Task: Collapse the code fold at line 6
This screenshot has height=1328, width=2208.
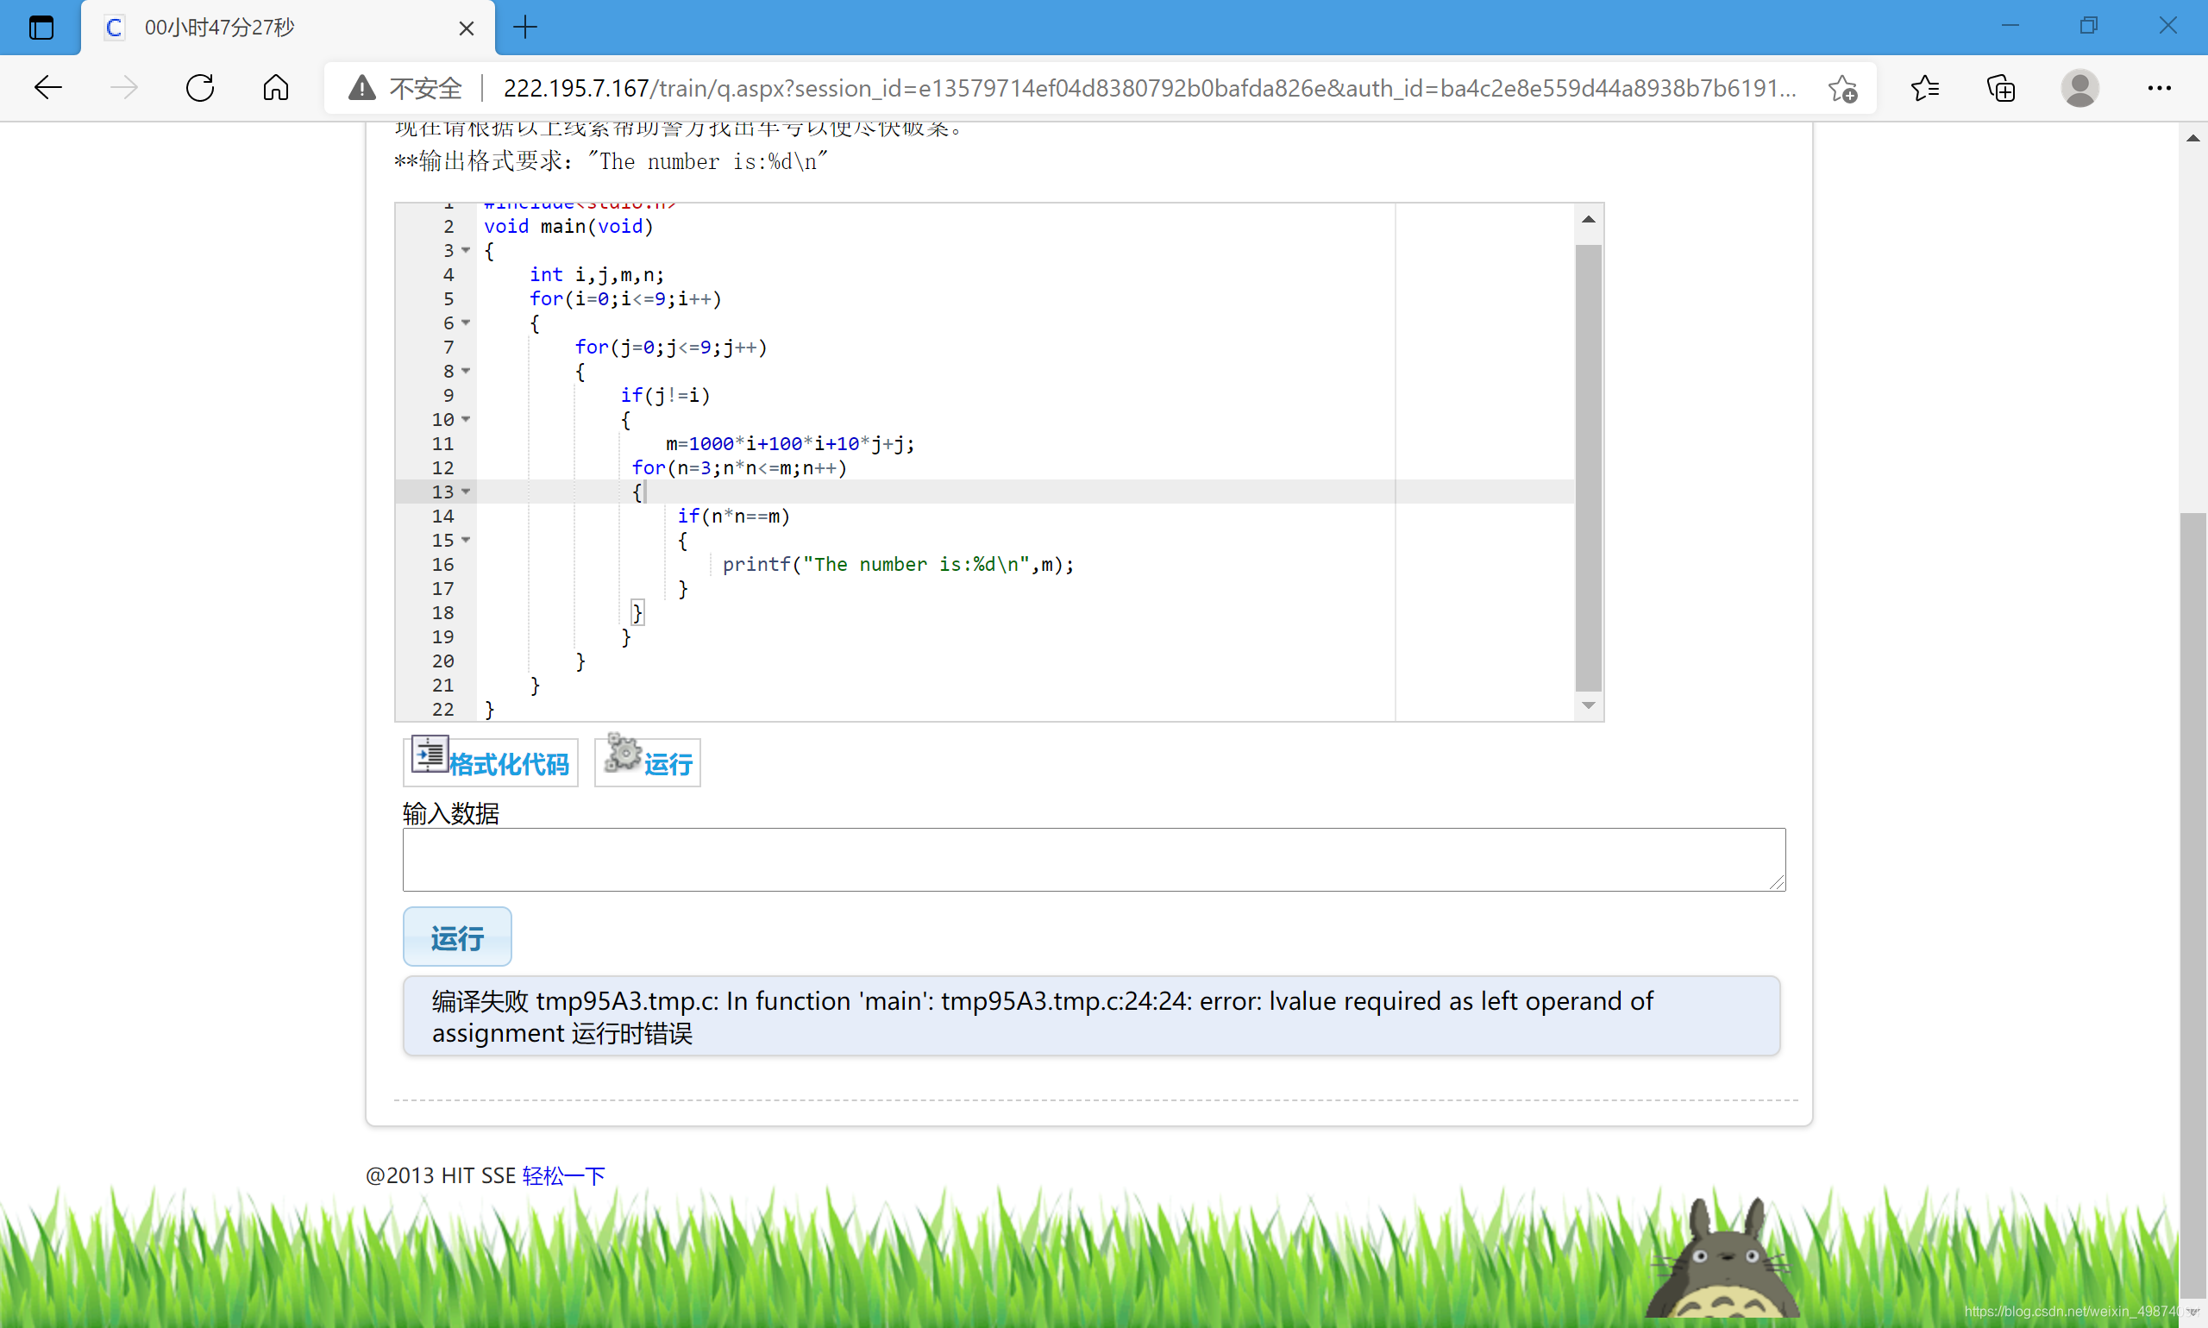Action: (467, 323)
